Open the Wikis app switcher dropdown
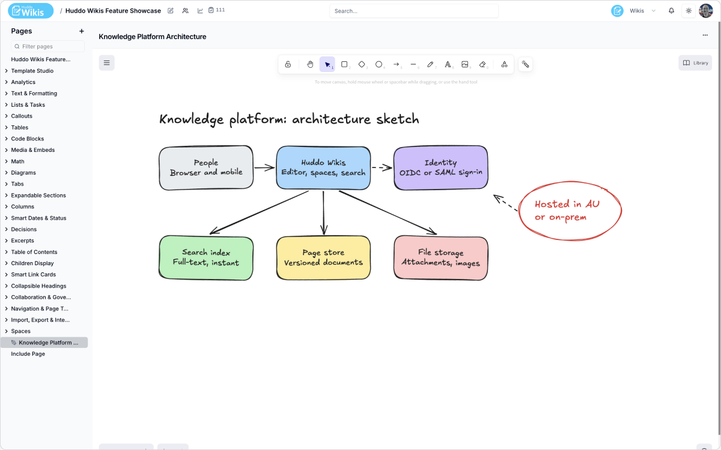This screenshot has height=450, width=721. 634,11
